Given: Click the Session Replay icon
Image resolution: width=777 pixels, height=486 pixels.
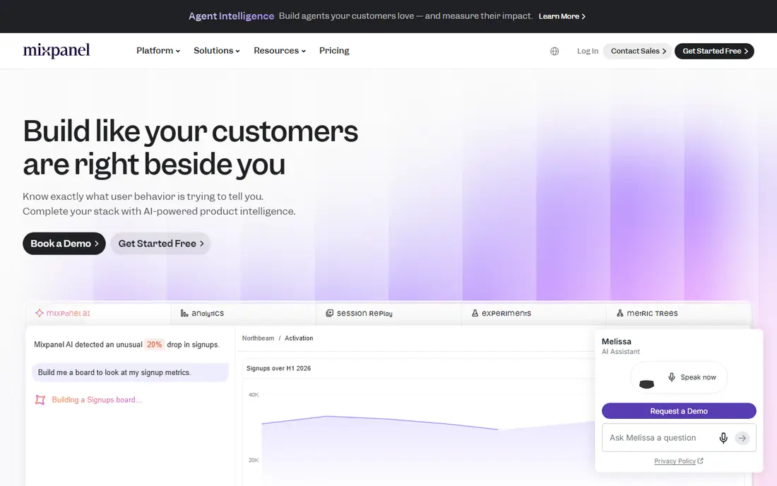Looking at the screenshot, I should tap(330, 313).
